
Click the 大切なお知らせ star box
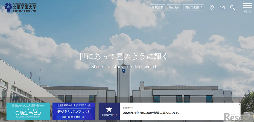pyautogui.click(x=109, y=112)
